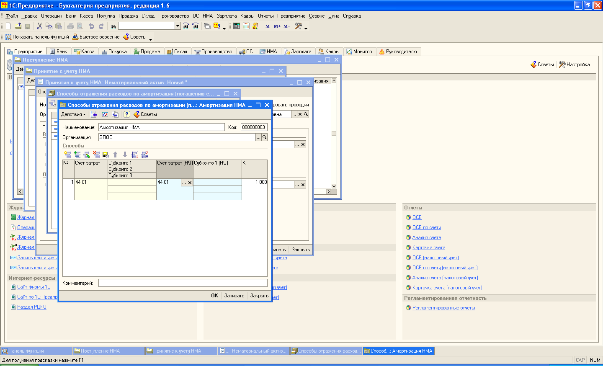The height and width of the screenshot is (366, 603).
Task: Expand the dropdown arrow next to Советы toolbar
Action: 150,39
